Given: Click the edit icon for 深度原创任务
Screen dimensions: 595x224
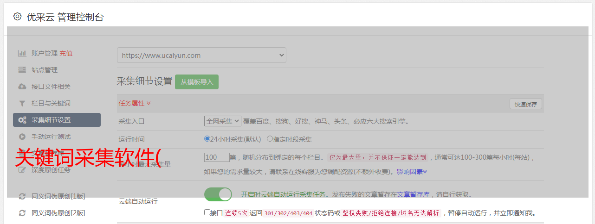Looking at the screenshot, I should [22, 170].
